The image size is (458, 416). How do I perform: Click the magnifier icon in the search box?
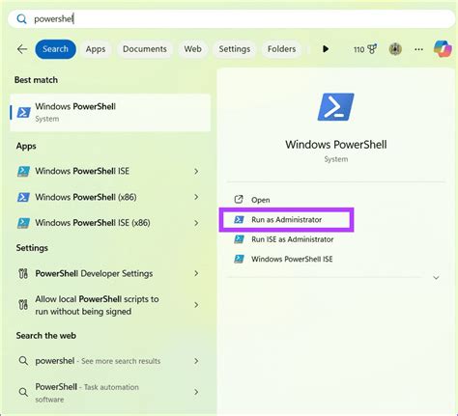pos(21,19)
